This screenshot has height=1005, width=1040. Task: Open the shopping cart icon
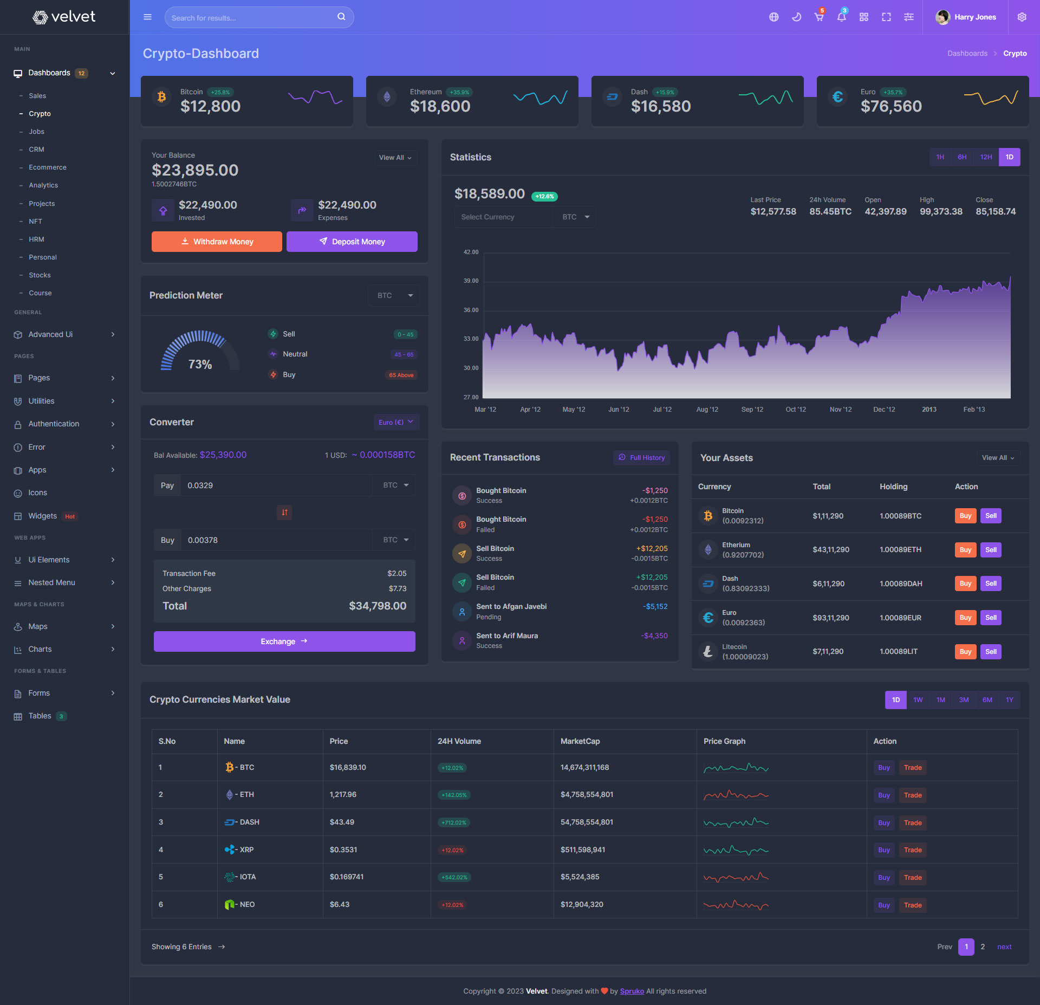click(x=819, y=17)
